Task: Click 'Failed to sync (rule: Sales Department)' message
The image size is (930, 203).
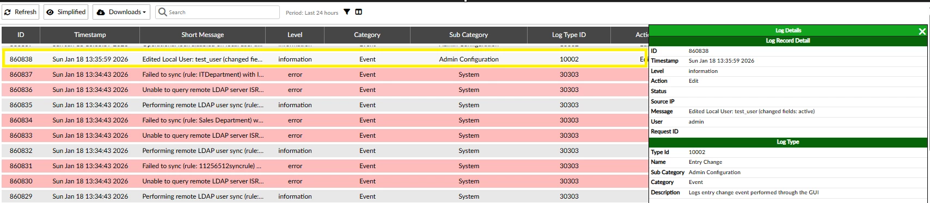Action: point(203,120)
